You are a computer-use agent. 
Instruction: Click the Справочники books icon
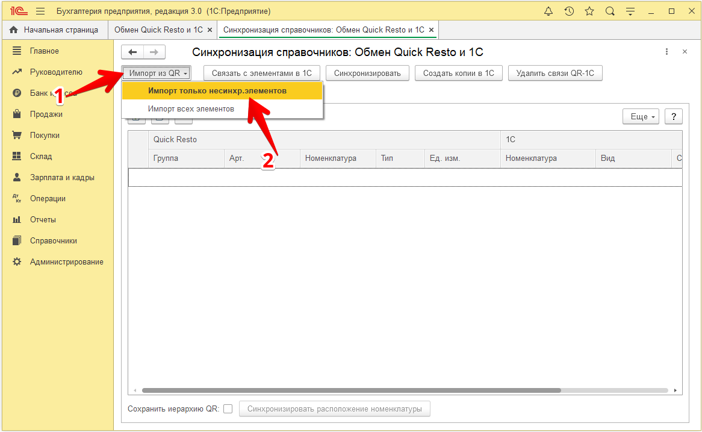pyautogui.click(x=17, y=240)
